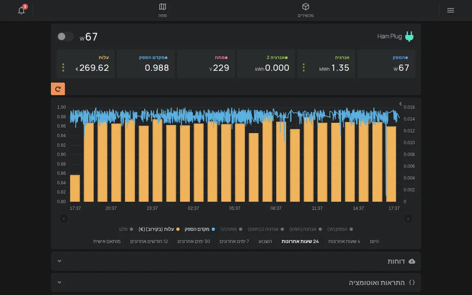The height and width of the screenshot is (295, 472).
Task: Toggle power (הספק W) series in legend
Action: 340,229
